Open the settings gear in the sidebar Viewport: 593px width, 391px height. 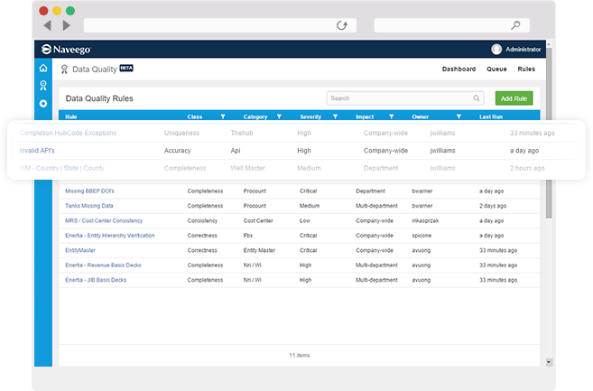click(x=43, y=103)
